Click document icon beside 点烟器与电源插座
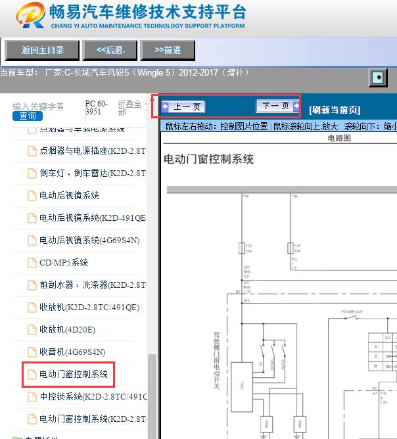Viewport: 397px width, 439px height. pyautogui.click(x=32, y=151)
